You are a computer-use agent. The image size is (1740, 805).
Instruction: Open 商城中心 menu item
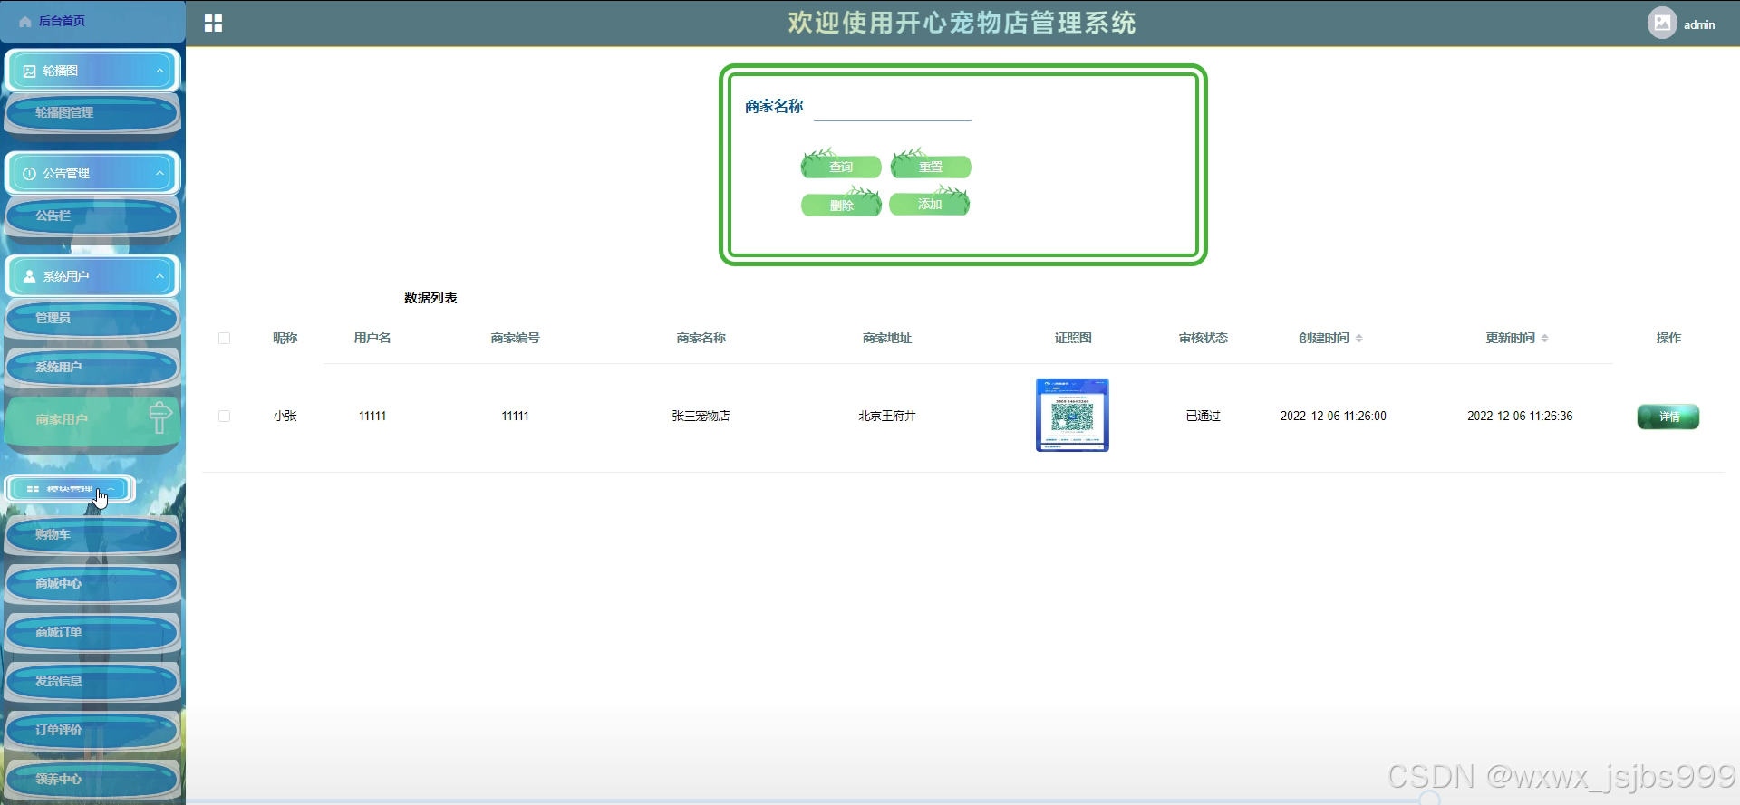click(92, 583)
